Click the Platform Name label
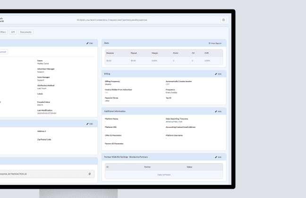 [x=111, y=119]
